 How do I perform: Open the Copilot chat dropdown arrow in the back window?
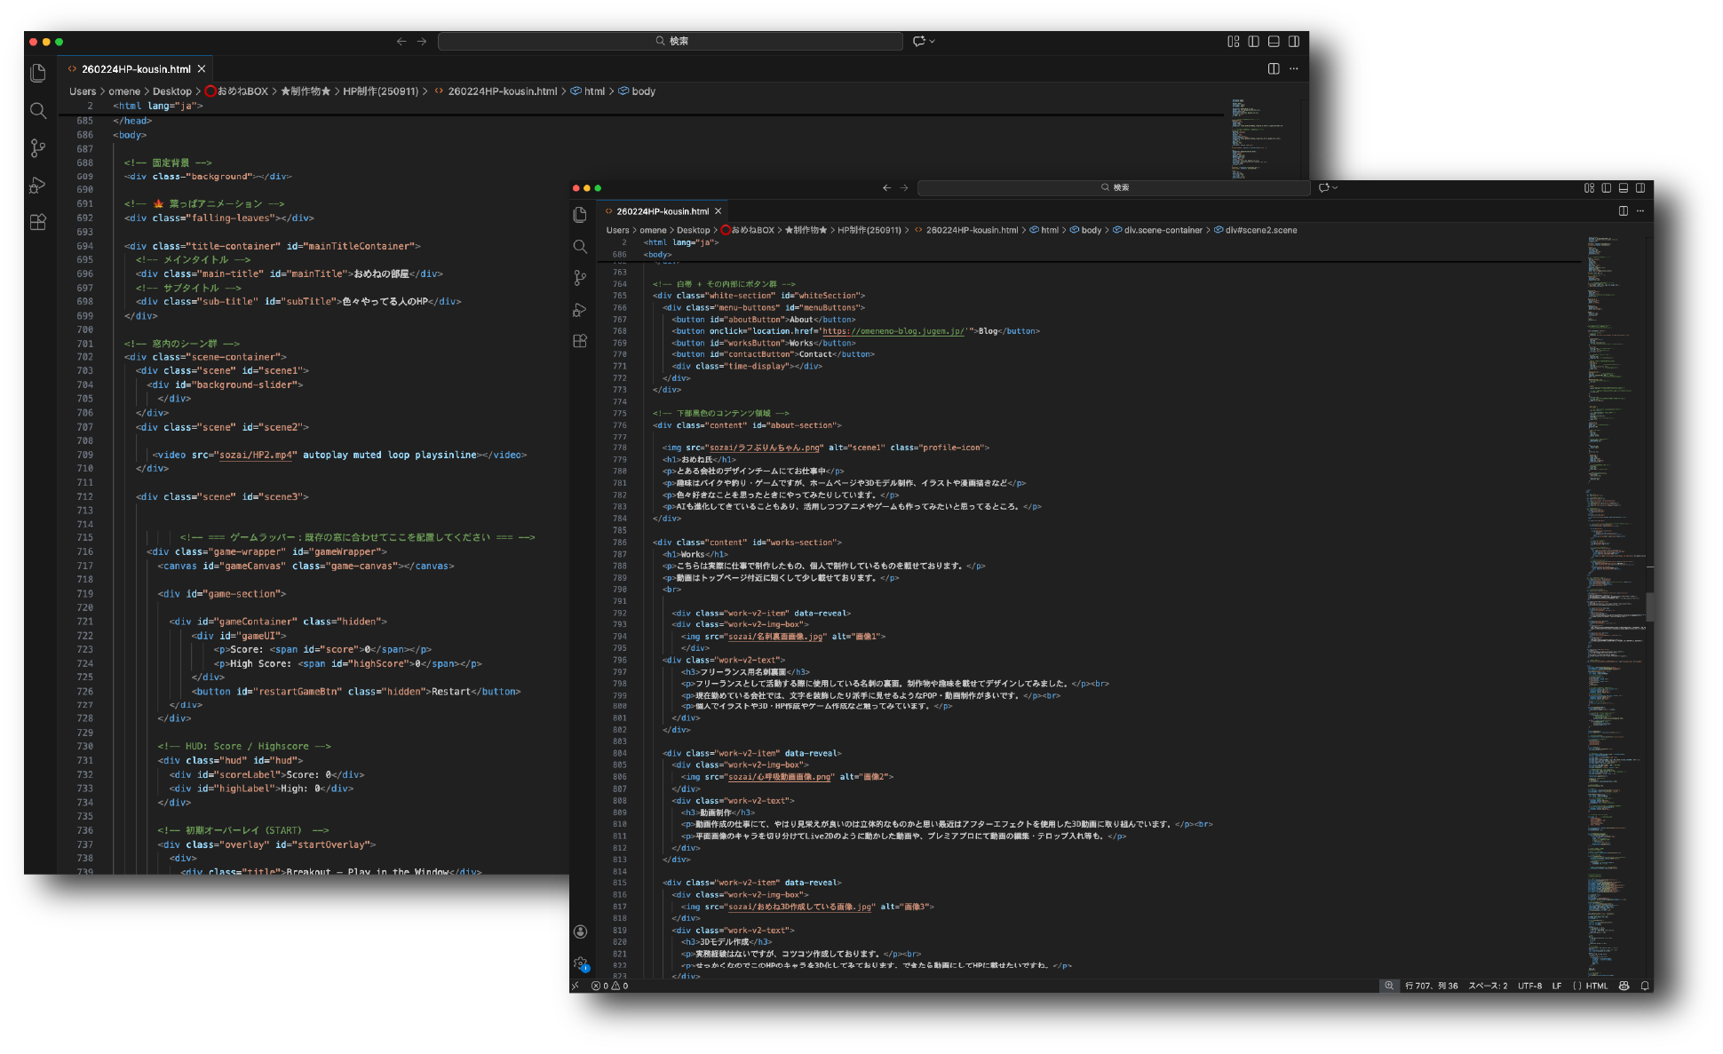point(932,41)
